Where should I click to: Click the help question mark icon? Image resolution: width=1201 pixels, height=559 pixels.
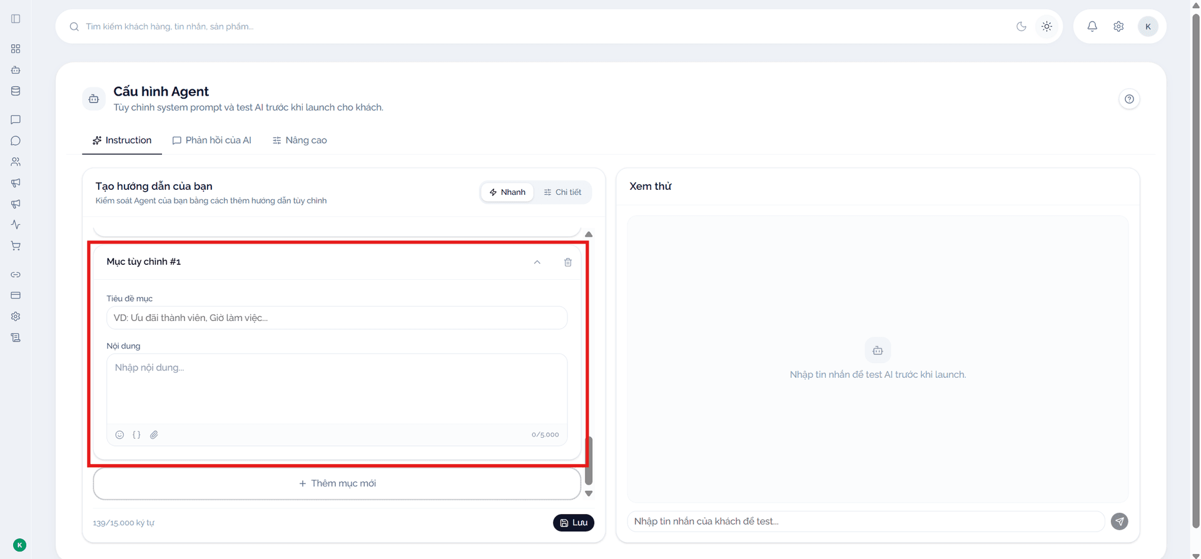pos(1129,99)
